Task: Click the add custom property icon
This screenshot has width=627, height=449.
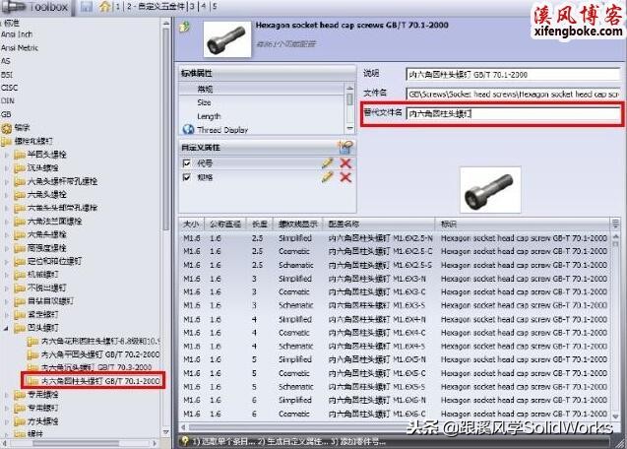Action: click(x=345, y=148)
